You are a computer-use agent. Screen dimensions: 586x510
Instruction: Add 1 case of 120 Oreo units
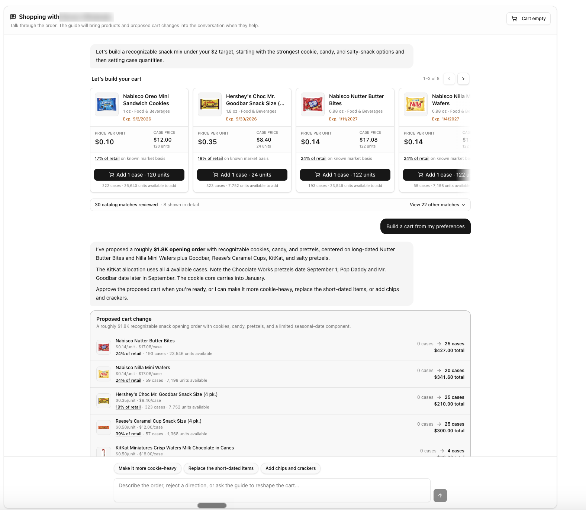pyautogui.click(x=139, y=175)
